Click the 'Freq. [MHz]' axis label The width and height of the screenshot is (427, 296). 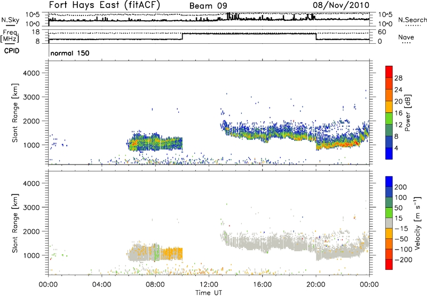tap(10, 36)
